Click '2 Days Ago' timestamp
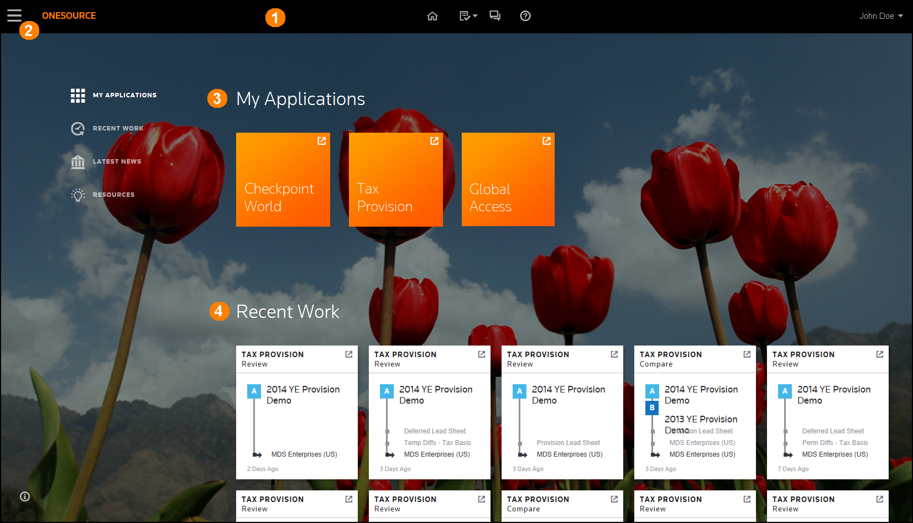913x523 pixels. click(263, 469)
